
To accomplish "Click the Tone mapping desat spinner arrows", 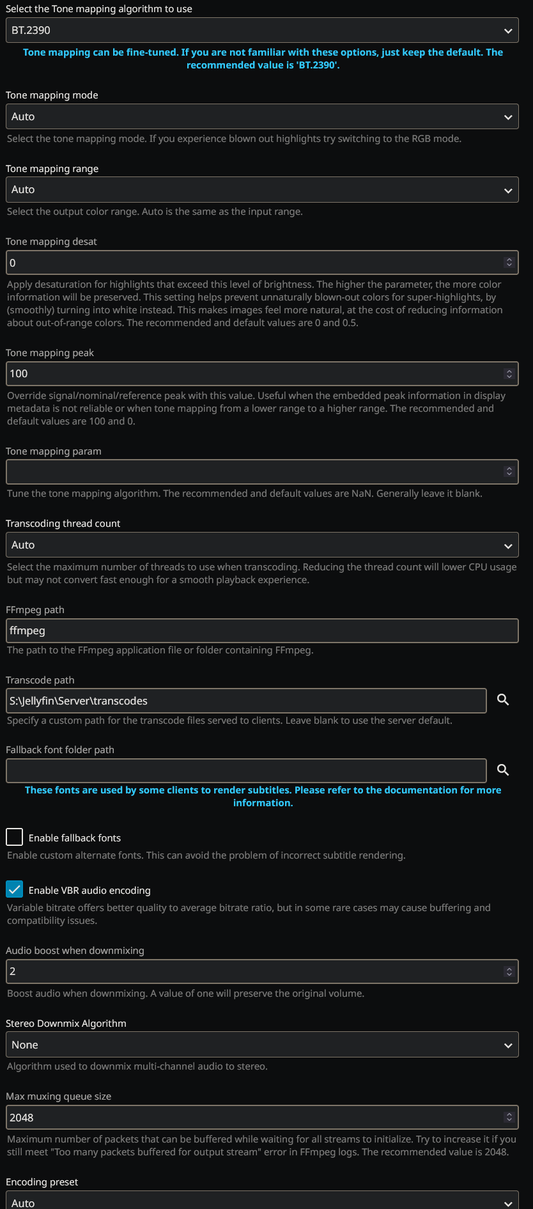I will tap(509, 263).
